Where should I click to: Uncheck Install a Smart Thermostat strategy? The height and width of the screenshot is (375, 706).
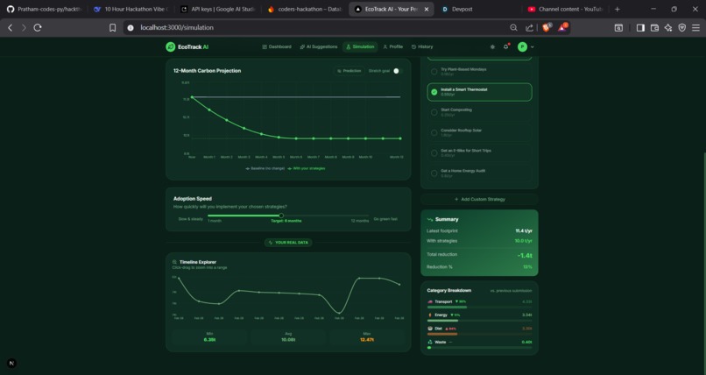tap(479, 92)
